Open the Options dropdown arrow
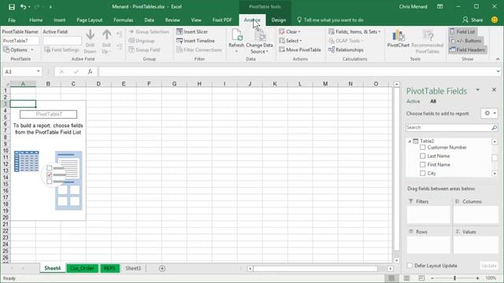The width and height of the screenshot is (504, 283). coord(32,50)
